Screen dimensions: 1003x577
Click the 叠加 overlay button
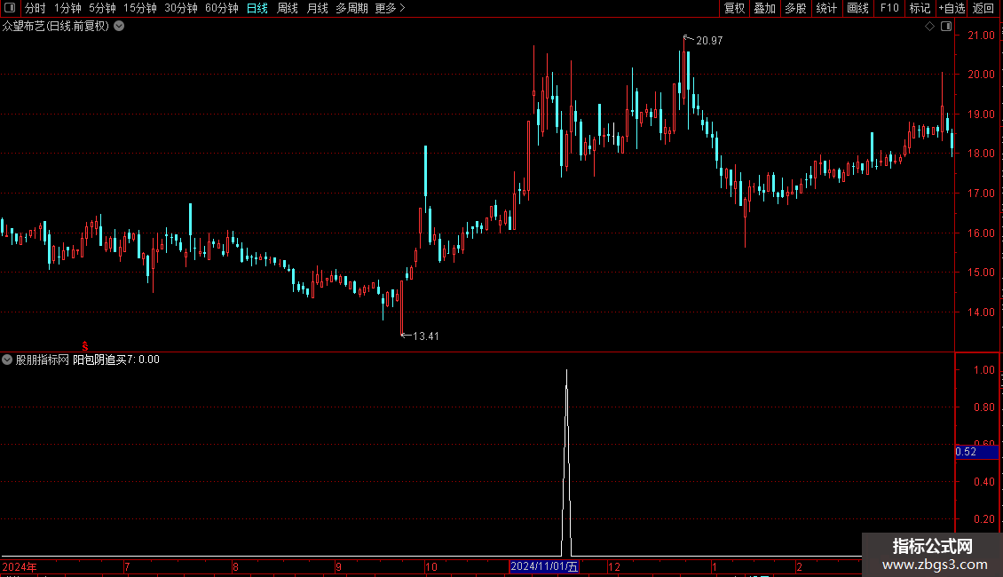click(765, 8)
